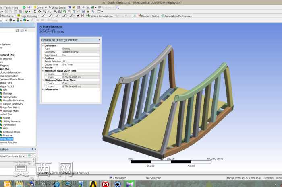Select Damage Matrix in the tree
Screen dimensions: 282x187
tap(11, 111)
